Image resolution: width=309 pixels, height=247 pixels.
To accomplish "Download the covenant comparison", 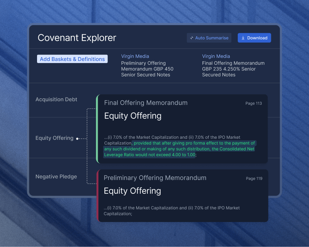I will [254, 38].
